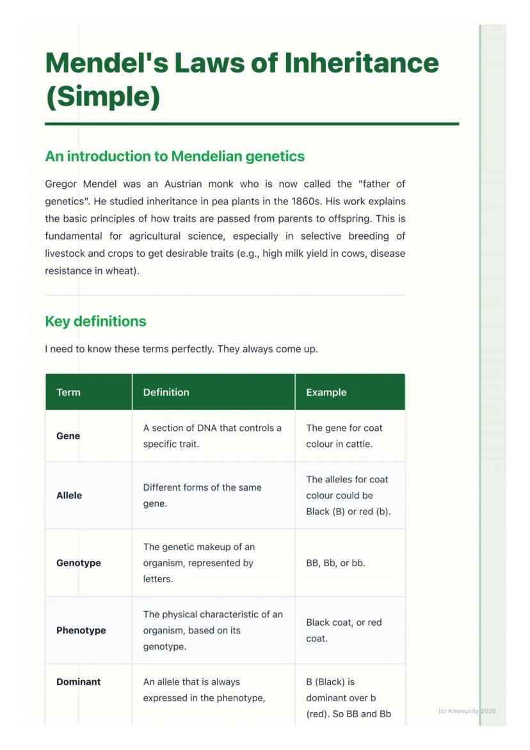Click the "Definition" column header
530x750 pixels.
pyautogui.click(x=166, y=392)
